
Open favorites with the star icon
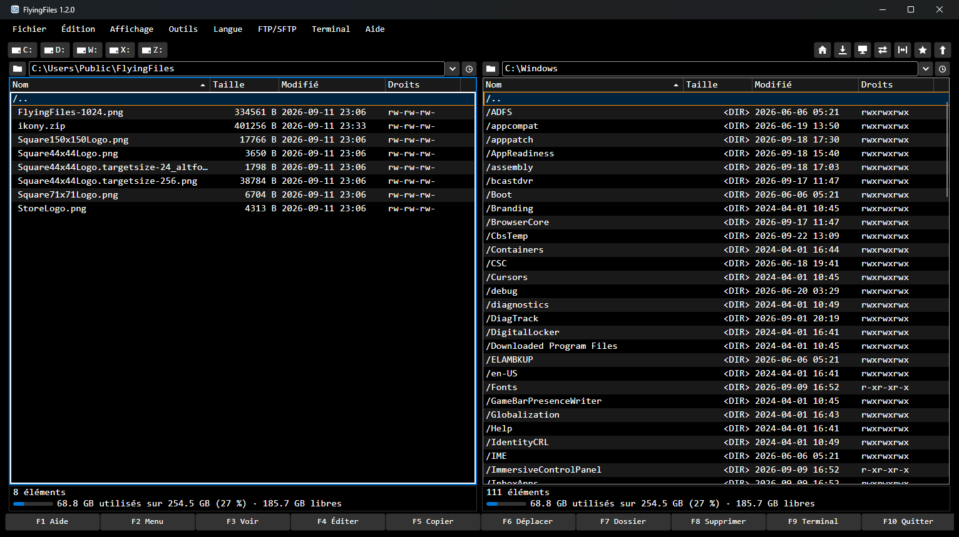pos(923,50)
